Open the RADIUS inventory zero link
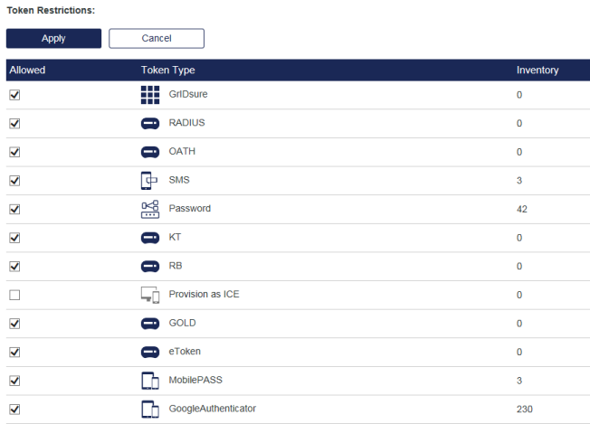The height and width of the screenshot is (424, 590). coord(519,124)
